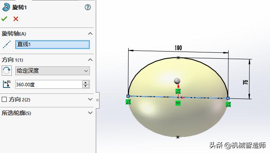
Task: Click the 360.00度 angle field
Action: point(49,85)
